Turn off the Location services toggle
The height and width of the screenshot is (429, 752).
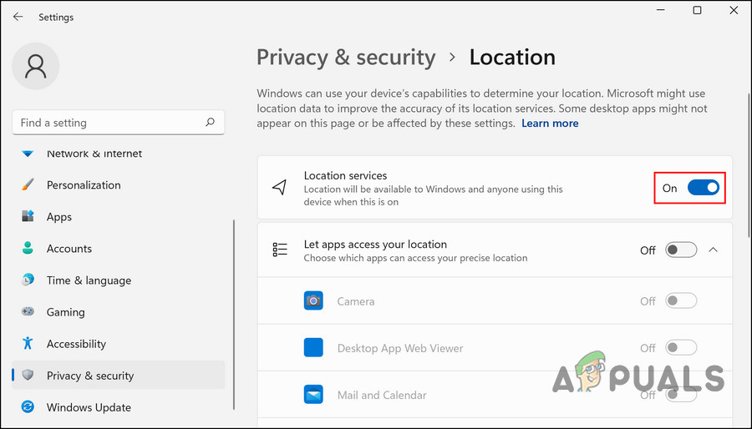tap(703, 188)
